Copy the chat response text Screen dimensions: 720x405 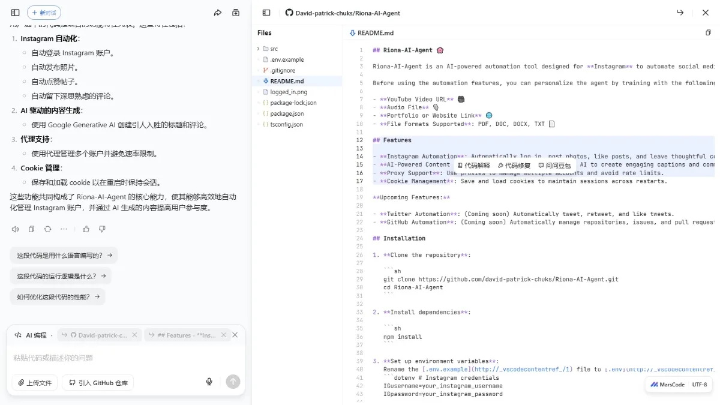click(31, 229)
